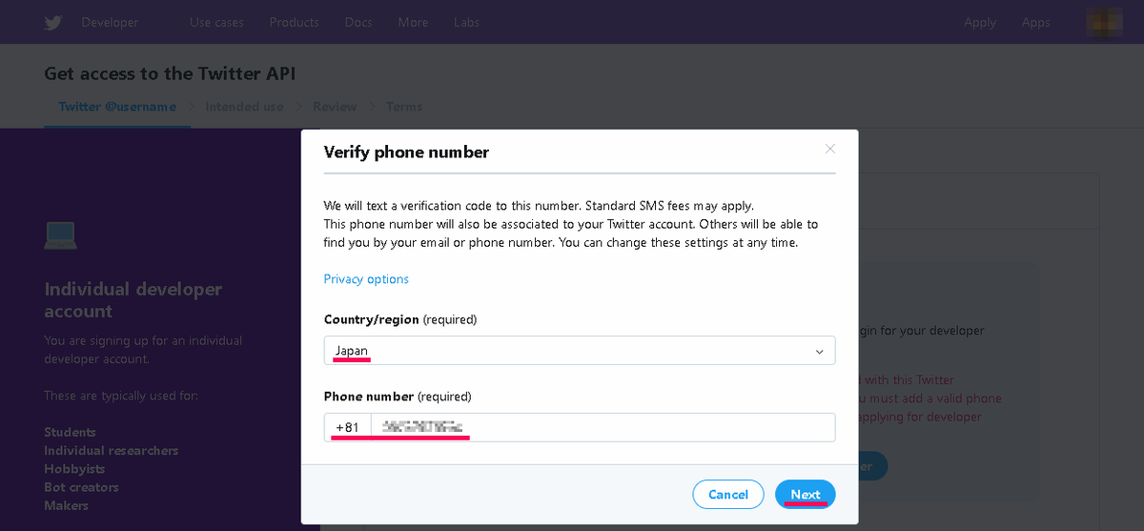1144x531 pixels.
Task: Switch to the Intended use step tab
Action: pyautogui.click(x=245, y=107)
